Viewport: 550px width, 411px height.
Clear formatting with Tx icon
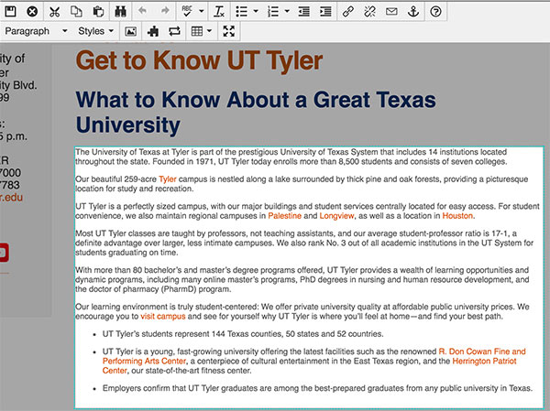pyautogui.click(x=219, y=12)
